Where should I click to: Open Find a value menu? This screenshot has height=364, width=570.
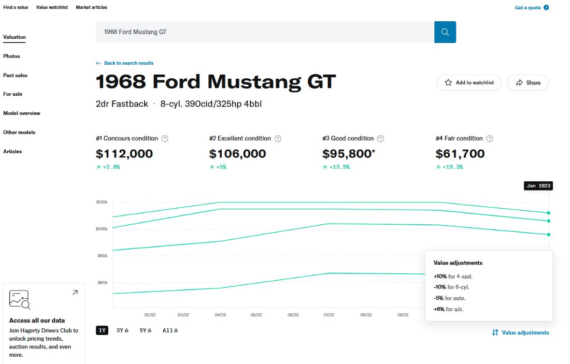tap(16, 7)
